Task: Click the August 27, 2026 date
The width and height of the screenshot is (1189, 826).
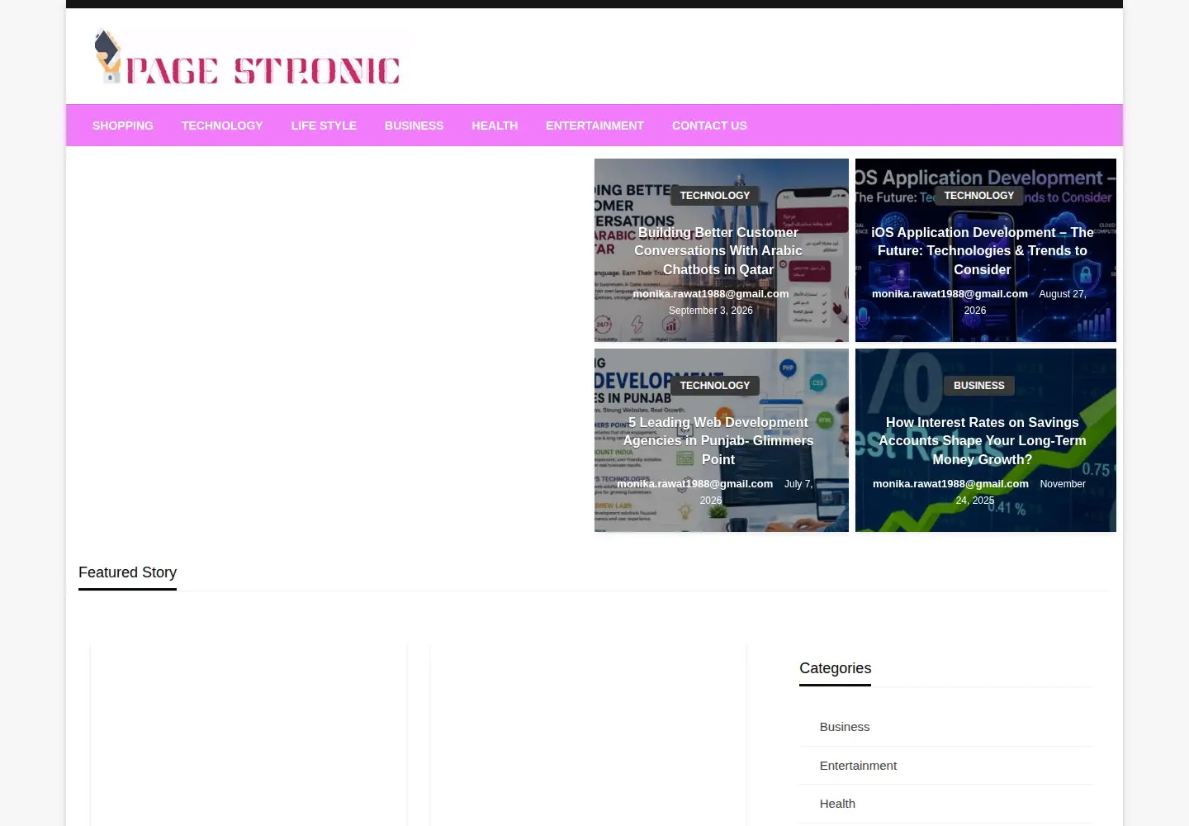Action: pos(1062,295)
